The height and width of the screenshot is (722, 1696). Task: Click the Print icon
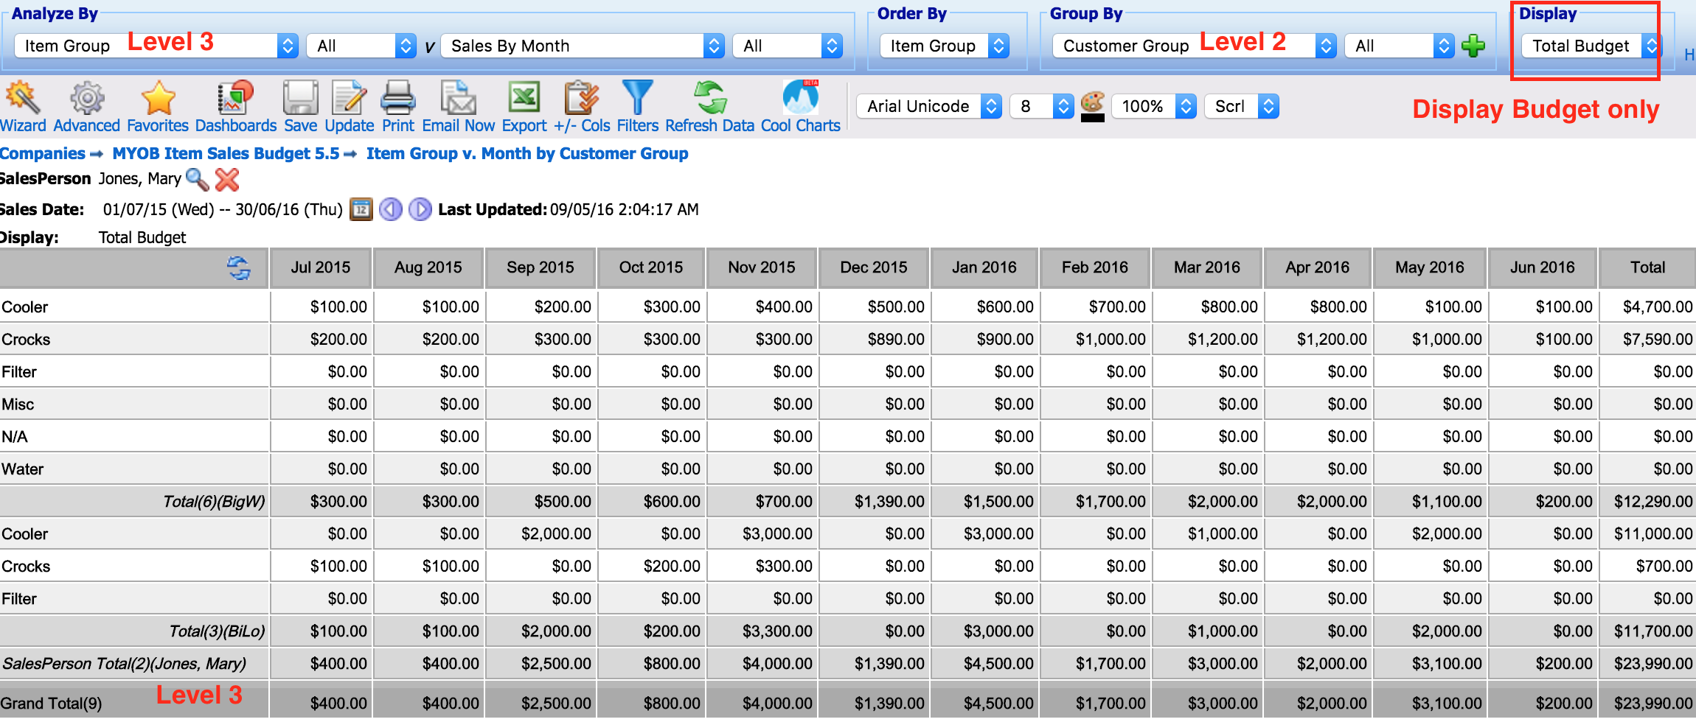tap(398, 98)
